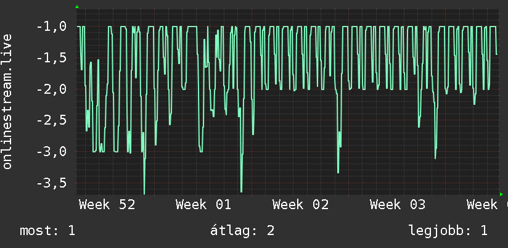This screenshot has height=248, width=508.
Task: Click the '-1,0' y-axis value
Action: click(52, 27)
